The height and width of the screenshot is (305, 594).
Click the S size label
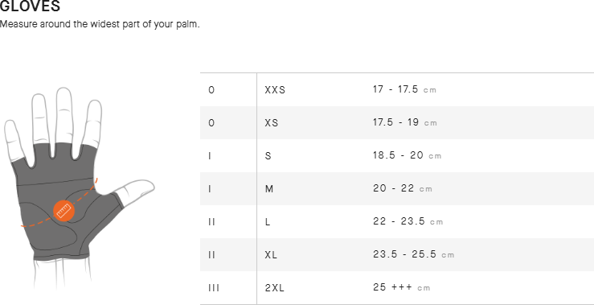point(268,156)
